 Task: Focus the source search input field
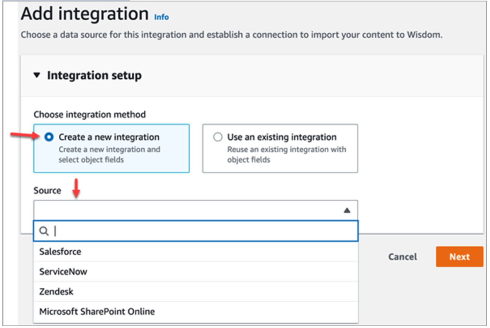[201, 231]
